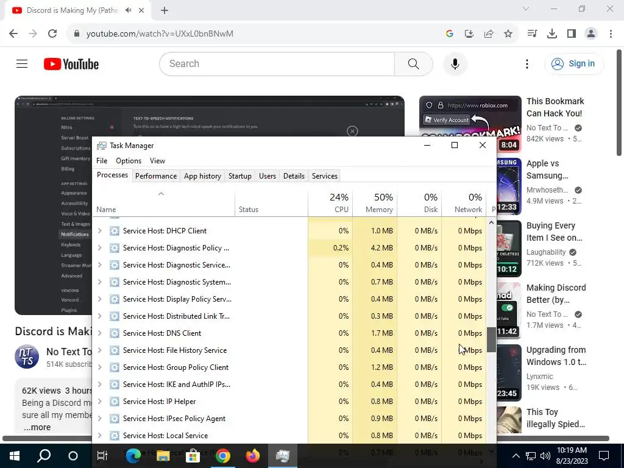Open YouTube hamburger guide menu
Screen dimensions: 624x468
[22, 63]
